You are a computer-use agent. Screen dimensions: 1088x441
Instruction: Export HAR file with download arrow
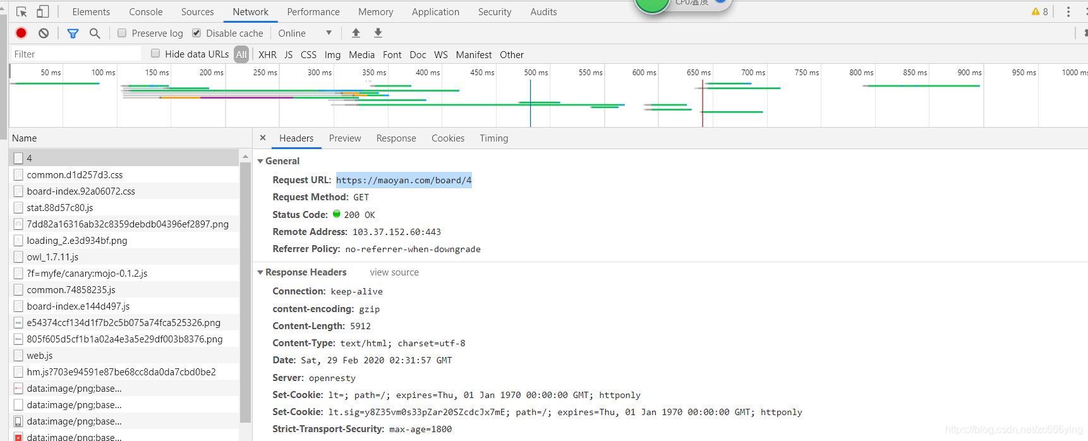click(x=378, y=33)
